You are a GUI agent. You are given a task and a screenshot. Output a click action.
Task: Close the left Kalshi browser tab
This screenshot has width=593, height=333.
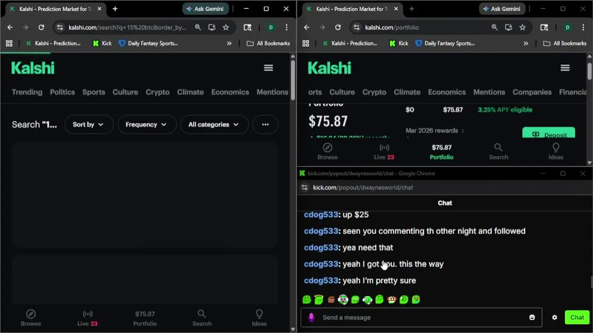tap(99, 9)
